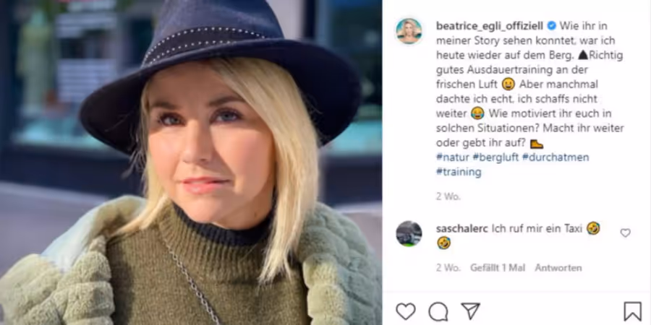This screenshot has width=651, height=325.
Task: Like saschalerc's comment with small heart
Action: (625, 233)
